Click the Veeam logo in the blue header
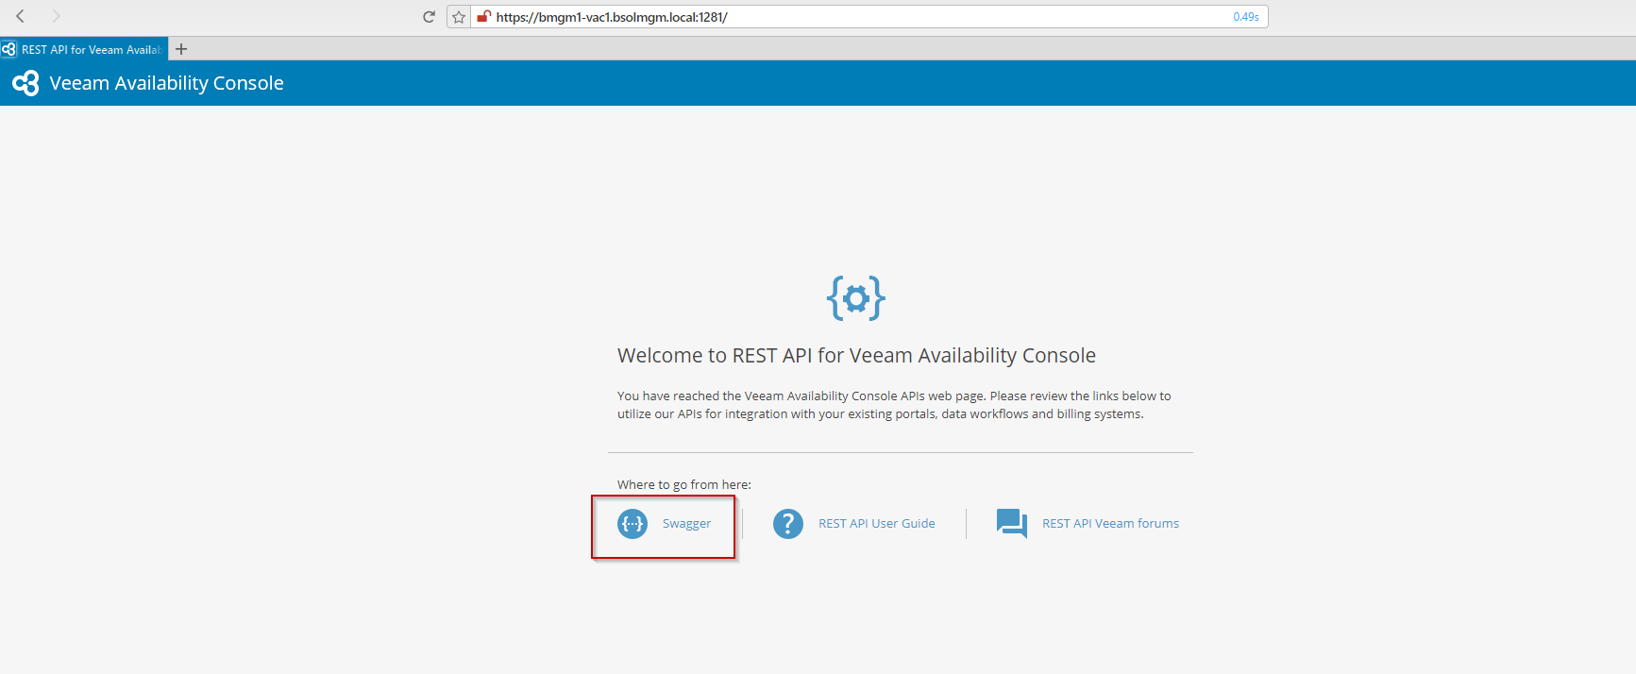Image resolution: width=1636 pixels, height=674 pixels. coord(25,83)
